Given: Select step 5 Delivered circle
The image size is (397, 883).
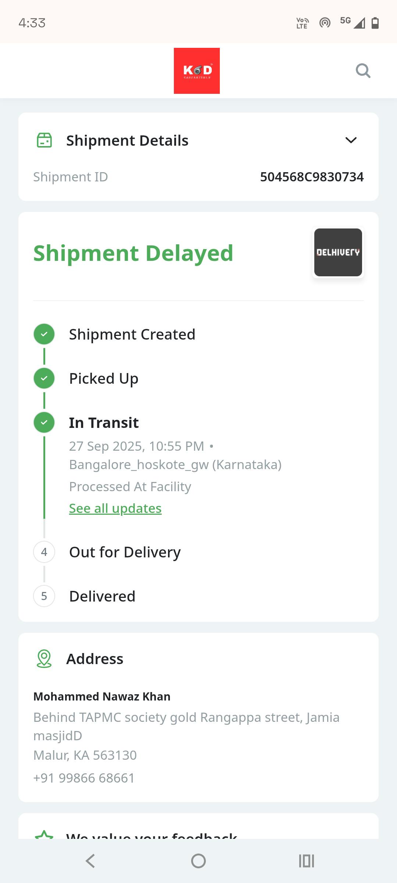Looking at the screenshot, I should pos(44,596).
